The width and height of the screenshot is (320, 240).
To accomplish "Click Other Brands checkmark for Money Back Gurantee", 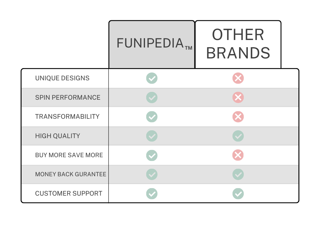I will (x=238, y=174).
